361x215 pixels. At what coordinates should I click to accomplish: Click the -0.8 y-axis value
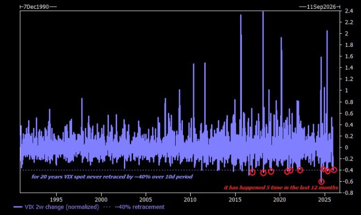point(348,193)
